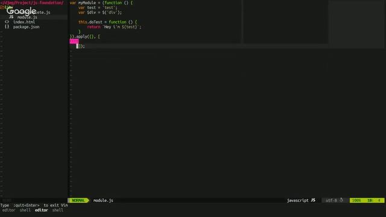This screenshot has width=386, height=217.
Task: Click the module.js filename in status line
Action: [x=103, y=201]
